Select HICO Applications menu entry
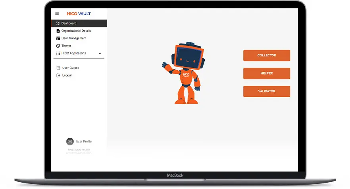This screenshot has height=189, width=350. tap(74, 53)
